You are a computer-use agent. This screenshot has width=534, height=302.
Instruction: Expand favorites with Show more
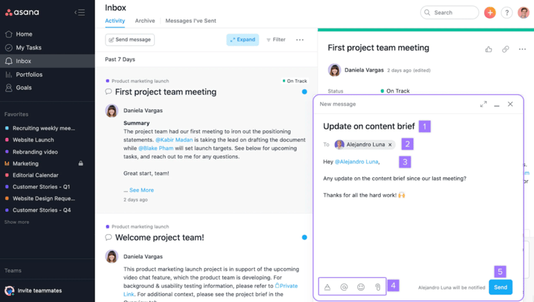[17, 222]
